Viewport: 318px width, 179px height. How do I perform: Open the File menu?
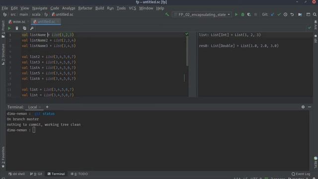4,8
